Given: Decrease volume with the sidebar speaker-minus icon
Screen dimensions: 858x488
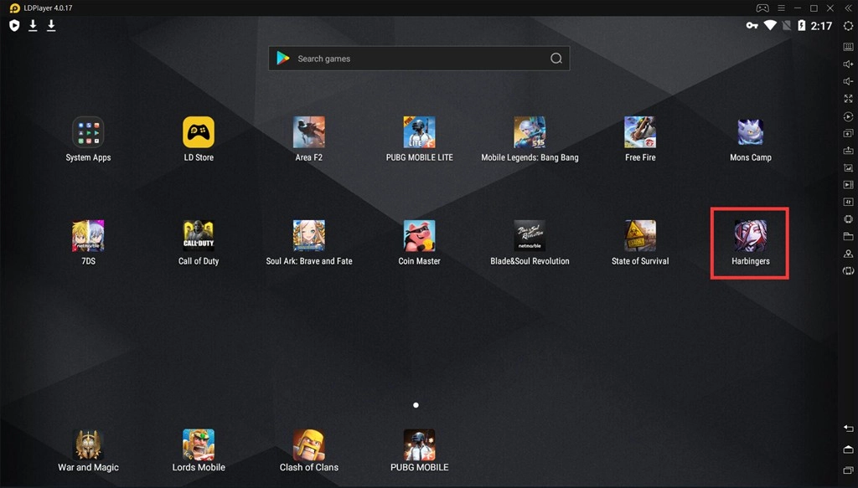Looking at the screenshot, I should [848, 81].
